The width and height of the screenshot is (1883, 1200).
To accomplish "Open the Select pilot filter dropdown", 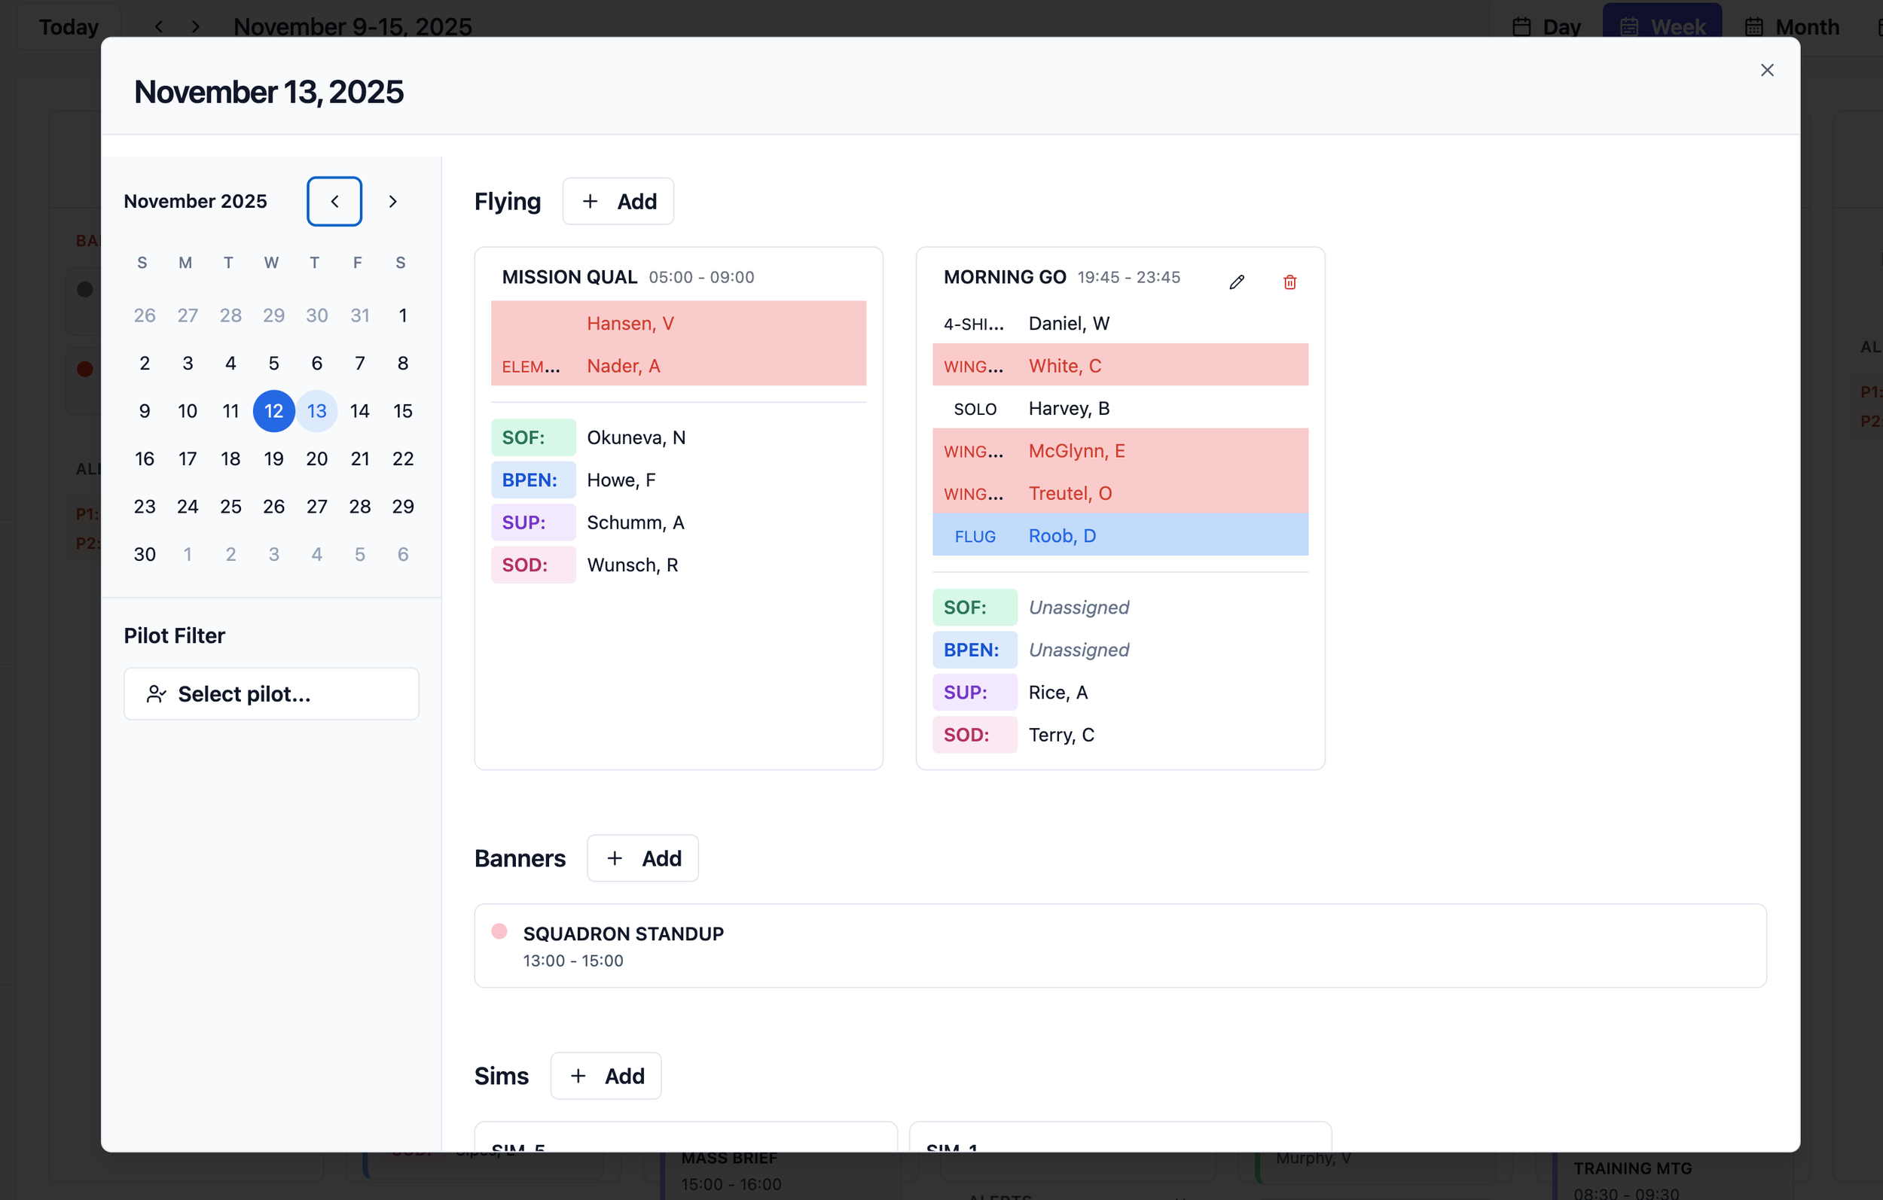I will pos(270,693).
